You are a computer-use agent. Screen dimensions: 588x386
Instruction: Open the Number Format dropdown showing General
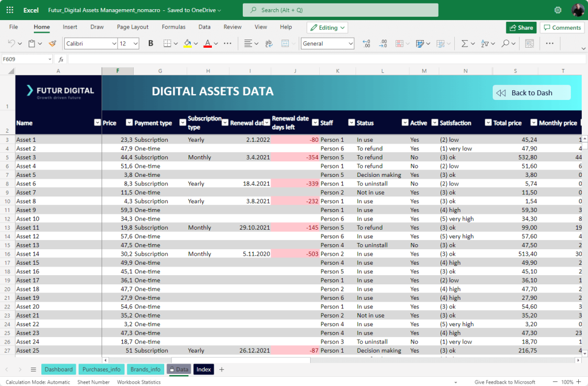[x=327, y=44]
